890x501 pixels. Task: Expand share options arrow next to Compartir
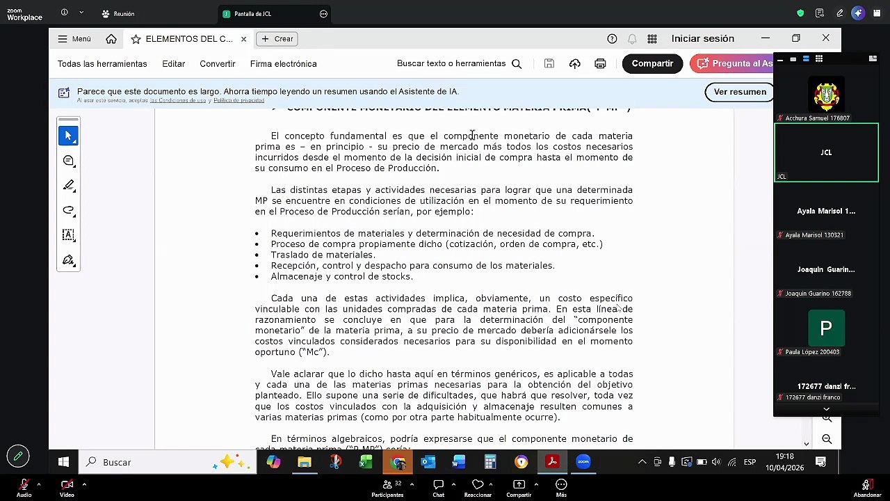(535, 484)
